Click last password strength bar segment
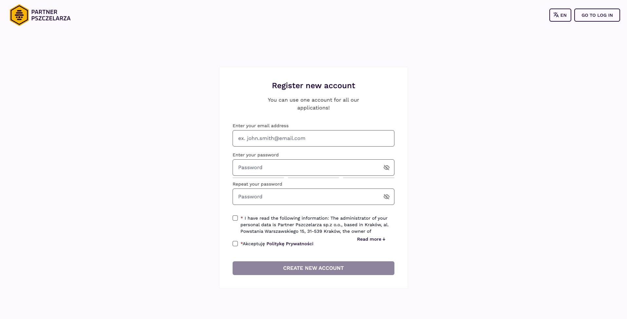The width and height of the screenshot is (627, 319). point(368,178)
